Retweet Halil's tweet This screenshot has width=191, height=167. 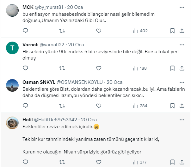coord(62,162)
